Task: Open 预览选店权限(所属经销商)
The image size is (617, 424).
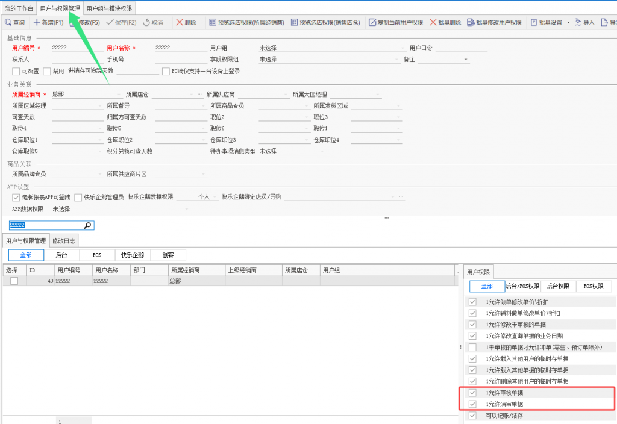Action: [x=246, y=22]
